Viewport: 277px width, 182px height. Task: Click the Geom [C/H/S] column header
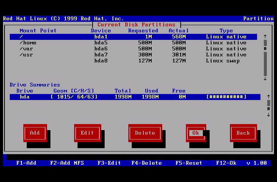(x=74, y=91)
